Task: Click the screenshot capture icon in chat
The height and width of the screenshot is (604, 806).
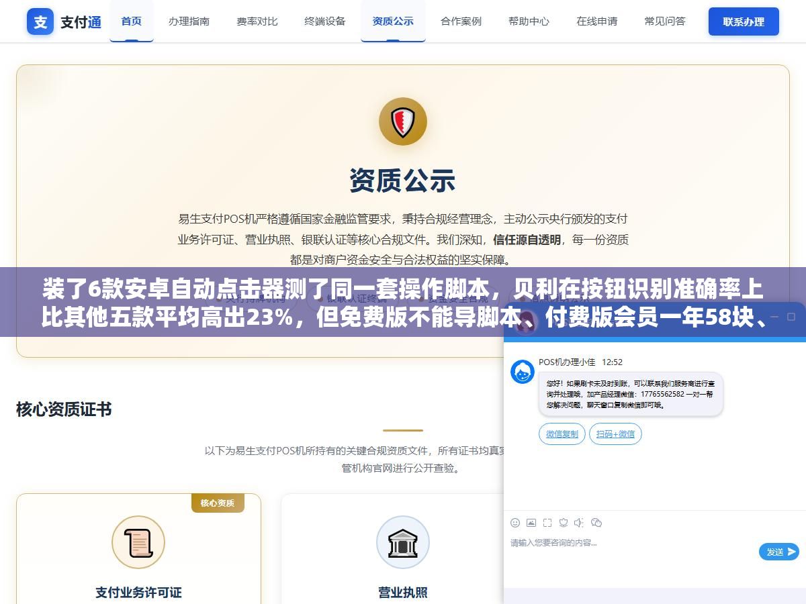Action: click(x=547, y=523)
